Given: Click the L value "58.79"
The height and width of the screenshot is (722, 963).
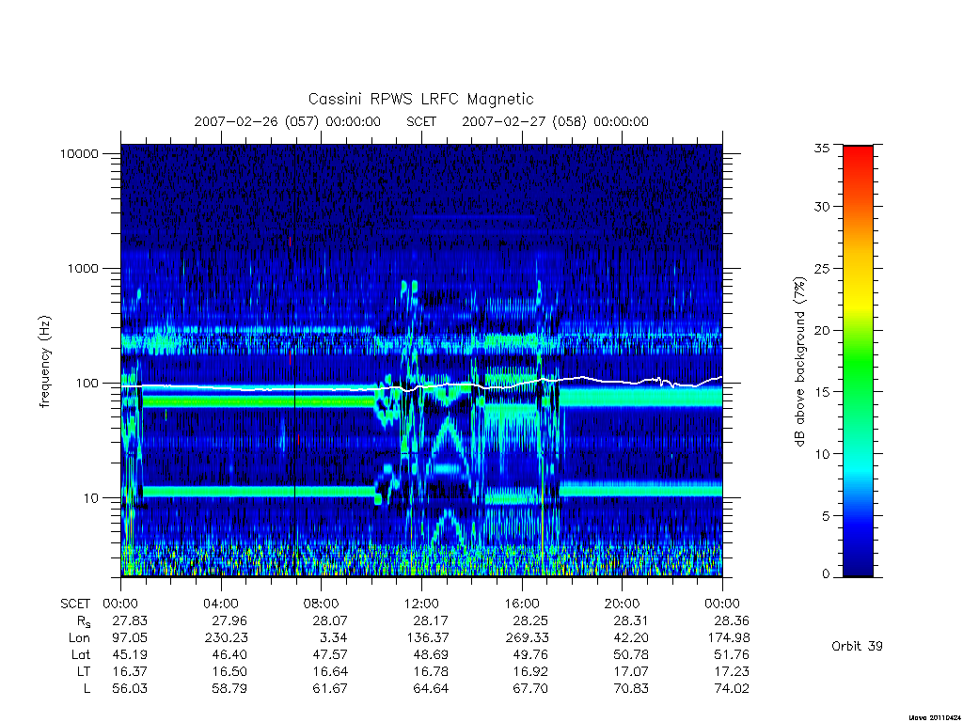Looking at the screenshot, I should coord(229,689).
